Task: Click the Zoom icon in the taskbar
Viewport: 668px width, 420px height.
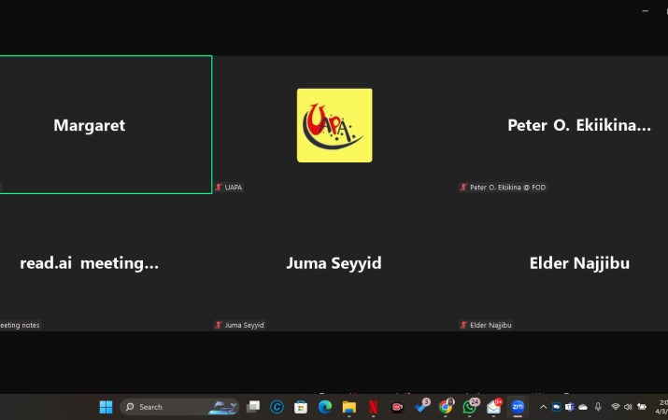Action: pos(518,407)
